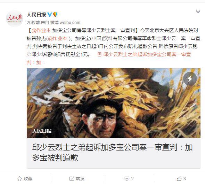Like the post with thumbs-up icon
The height and width of the screenshot is (185, 205).
179,179
